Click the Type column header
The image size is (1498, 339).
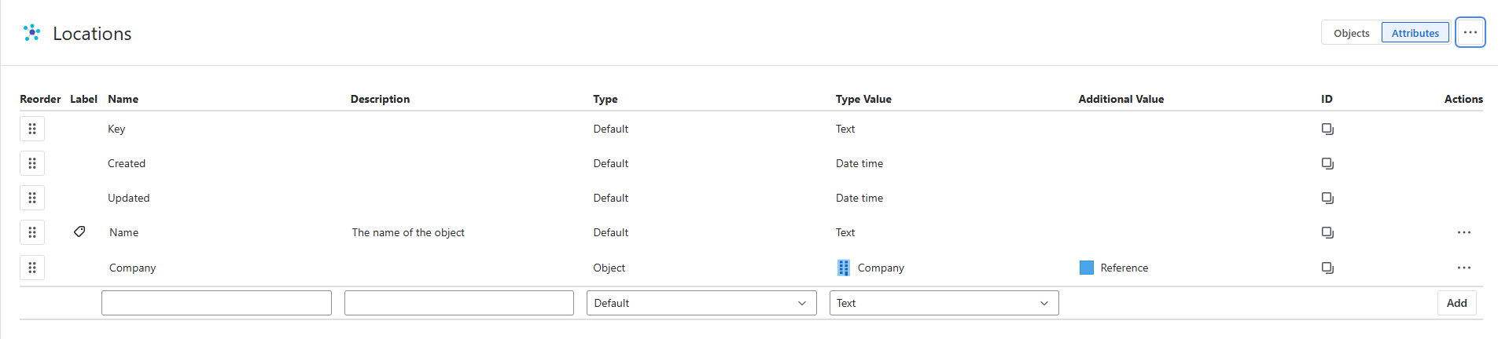point(605,99)
